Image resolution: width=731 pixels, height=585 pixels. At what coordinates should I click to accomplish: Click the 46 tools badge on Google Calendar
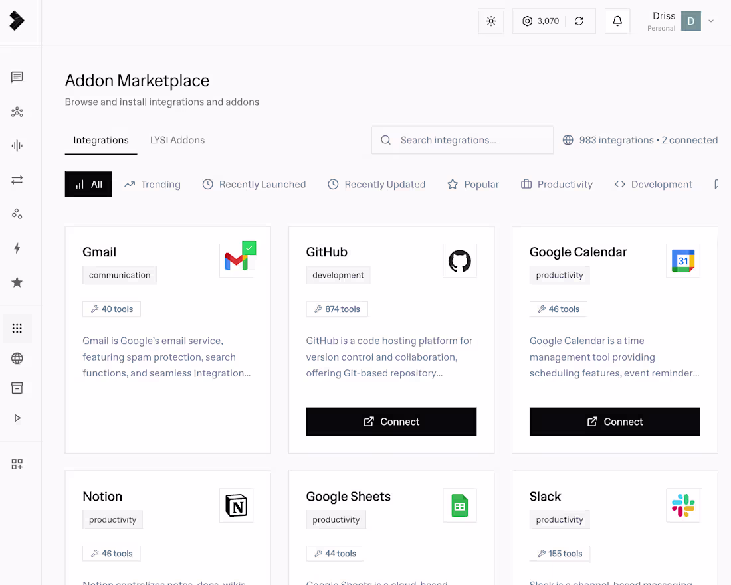[x=558, y=309]
